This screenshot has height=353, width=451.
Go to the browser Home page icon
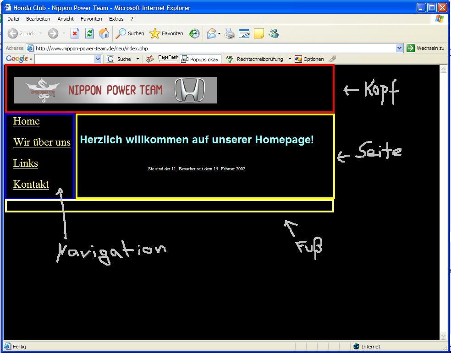104,33
